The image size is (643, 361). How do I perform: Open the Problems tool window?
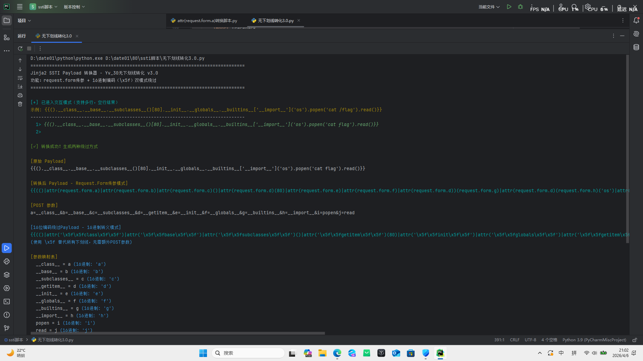(7, 315)
